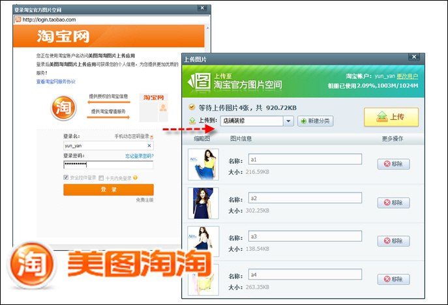This screenshot has width=448, height=305.
Task: Click help question icon beside 十天内免登录
Action: [136, 178]
